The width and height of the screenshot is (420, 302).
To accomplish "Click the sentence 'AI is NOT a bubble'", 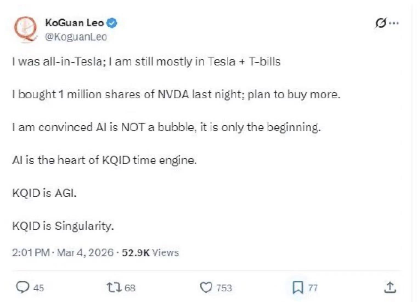I will [166, 127].
